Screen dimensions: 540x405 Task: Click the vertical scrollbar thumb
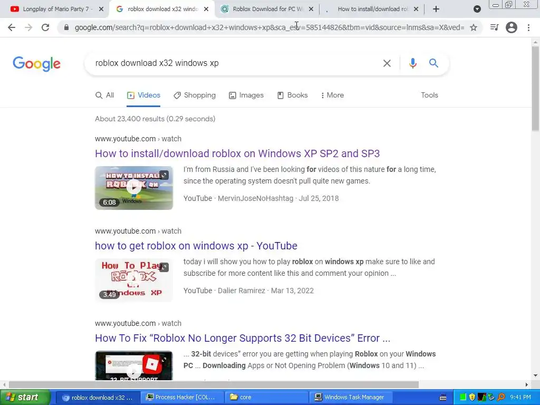coord(535,88)
